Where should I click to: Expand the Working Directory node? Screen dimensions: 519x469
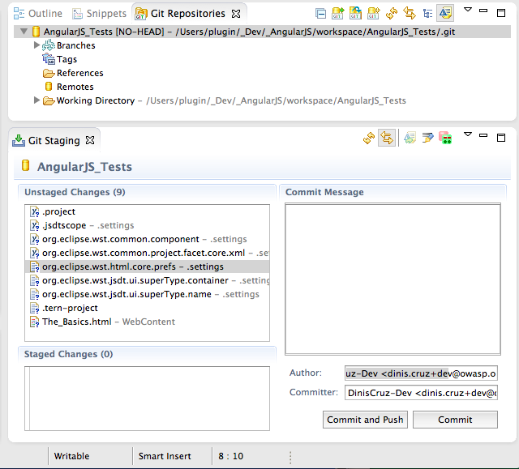pos(37,100)
